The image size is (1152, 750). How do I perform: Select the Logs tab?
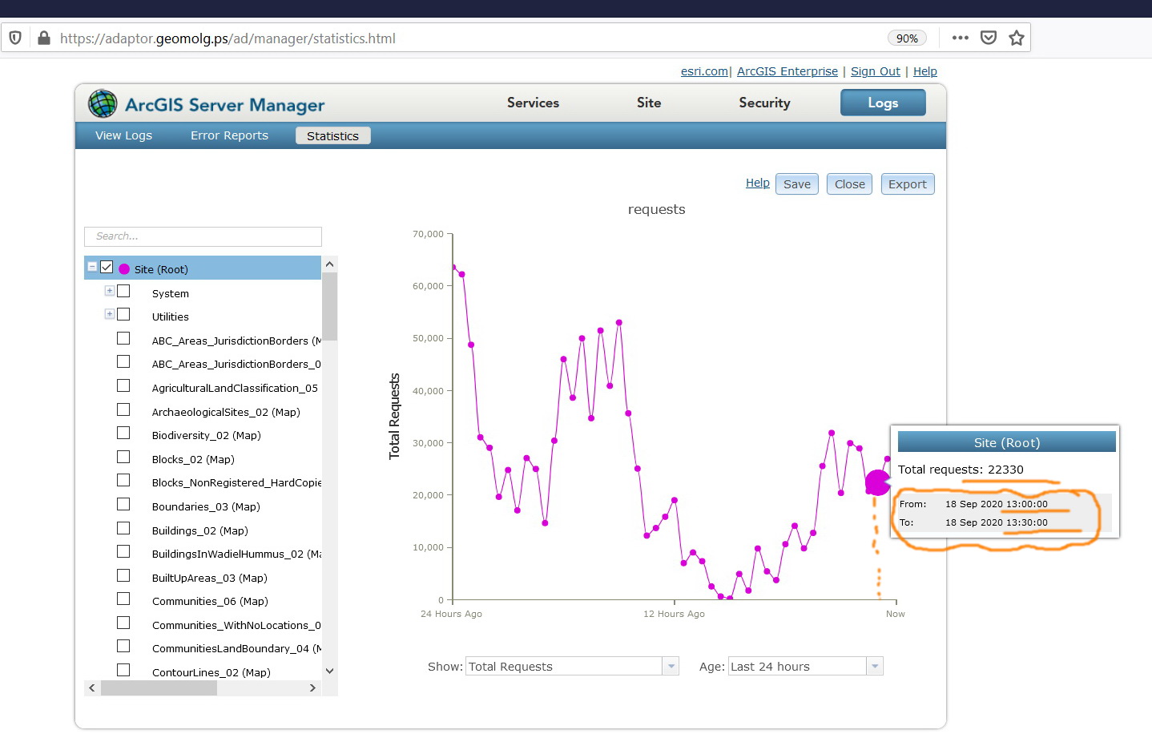883,103
